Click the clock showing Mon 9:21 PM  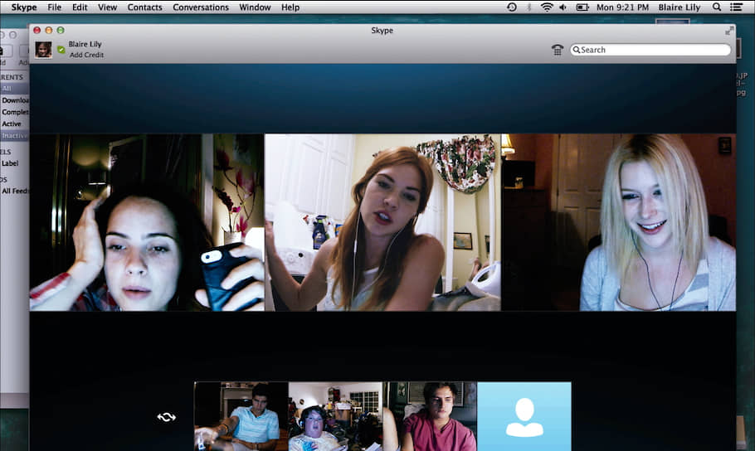click(622, 7)
